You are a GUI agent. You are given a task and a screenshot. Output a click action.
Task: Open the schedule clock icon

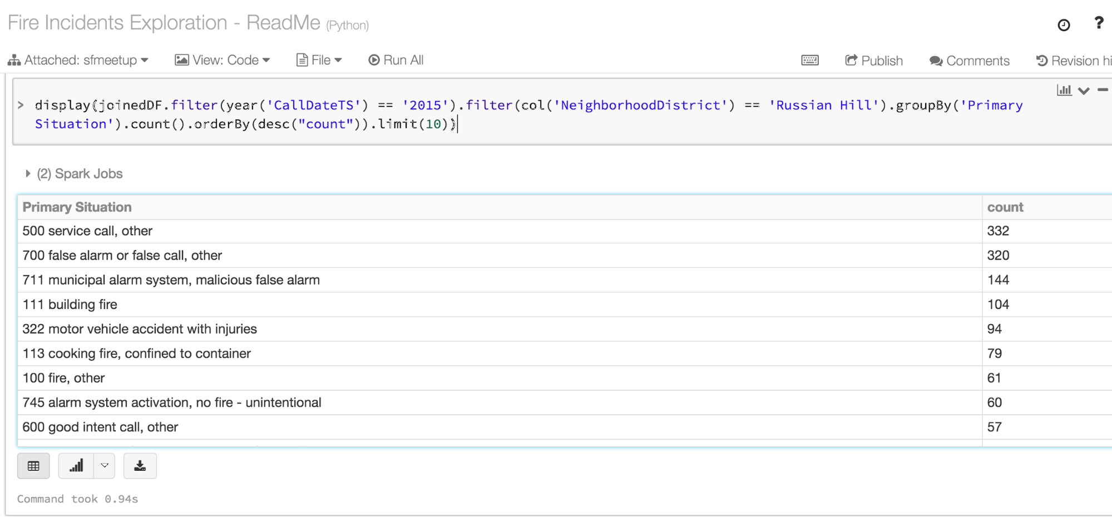tap(1063, 25)
